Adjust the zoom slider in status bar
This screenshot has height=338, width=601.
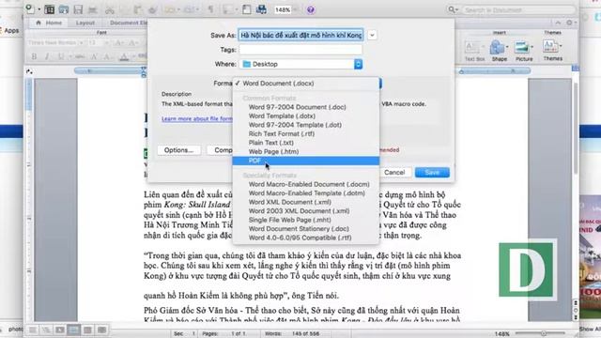point(544,333)
